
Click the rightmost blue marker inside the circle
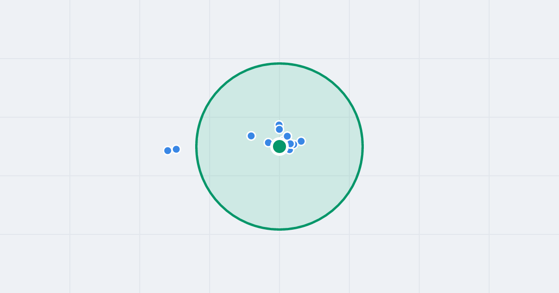pyautogui.click(x=301, y=141)
